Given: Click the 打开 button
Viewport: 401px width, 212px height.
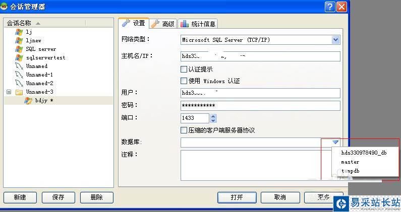Looking at the screenshot, I should 237,197.
